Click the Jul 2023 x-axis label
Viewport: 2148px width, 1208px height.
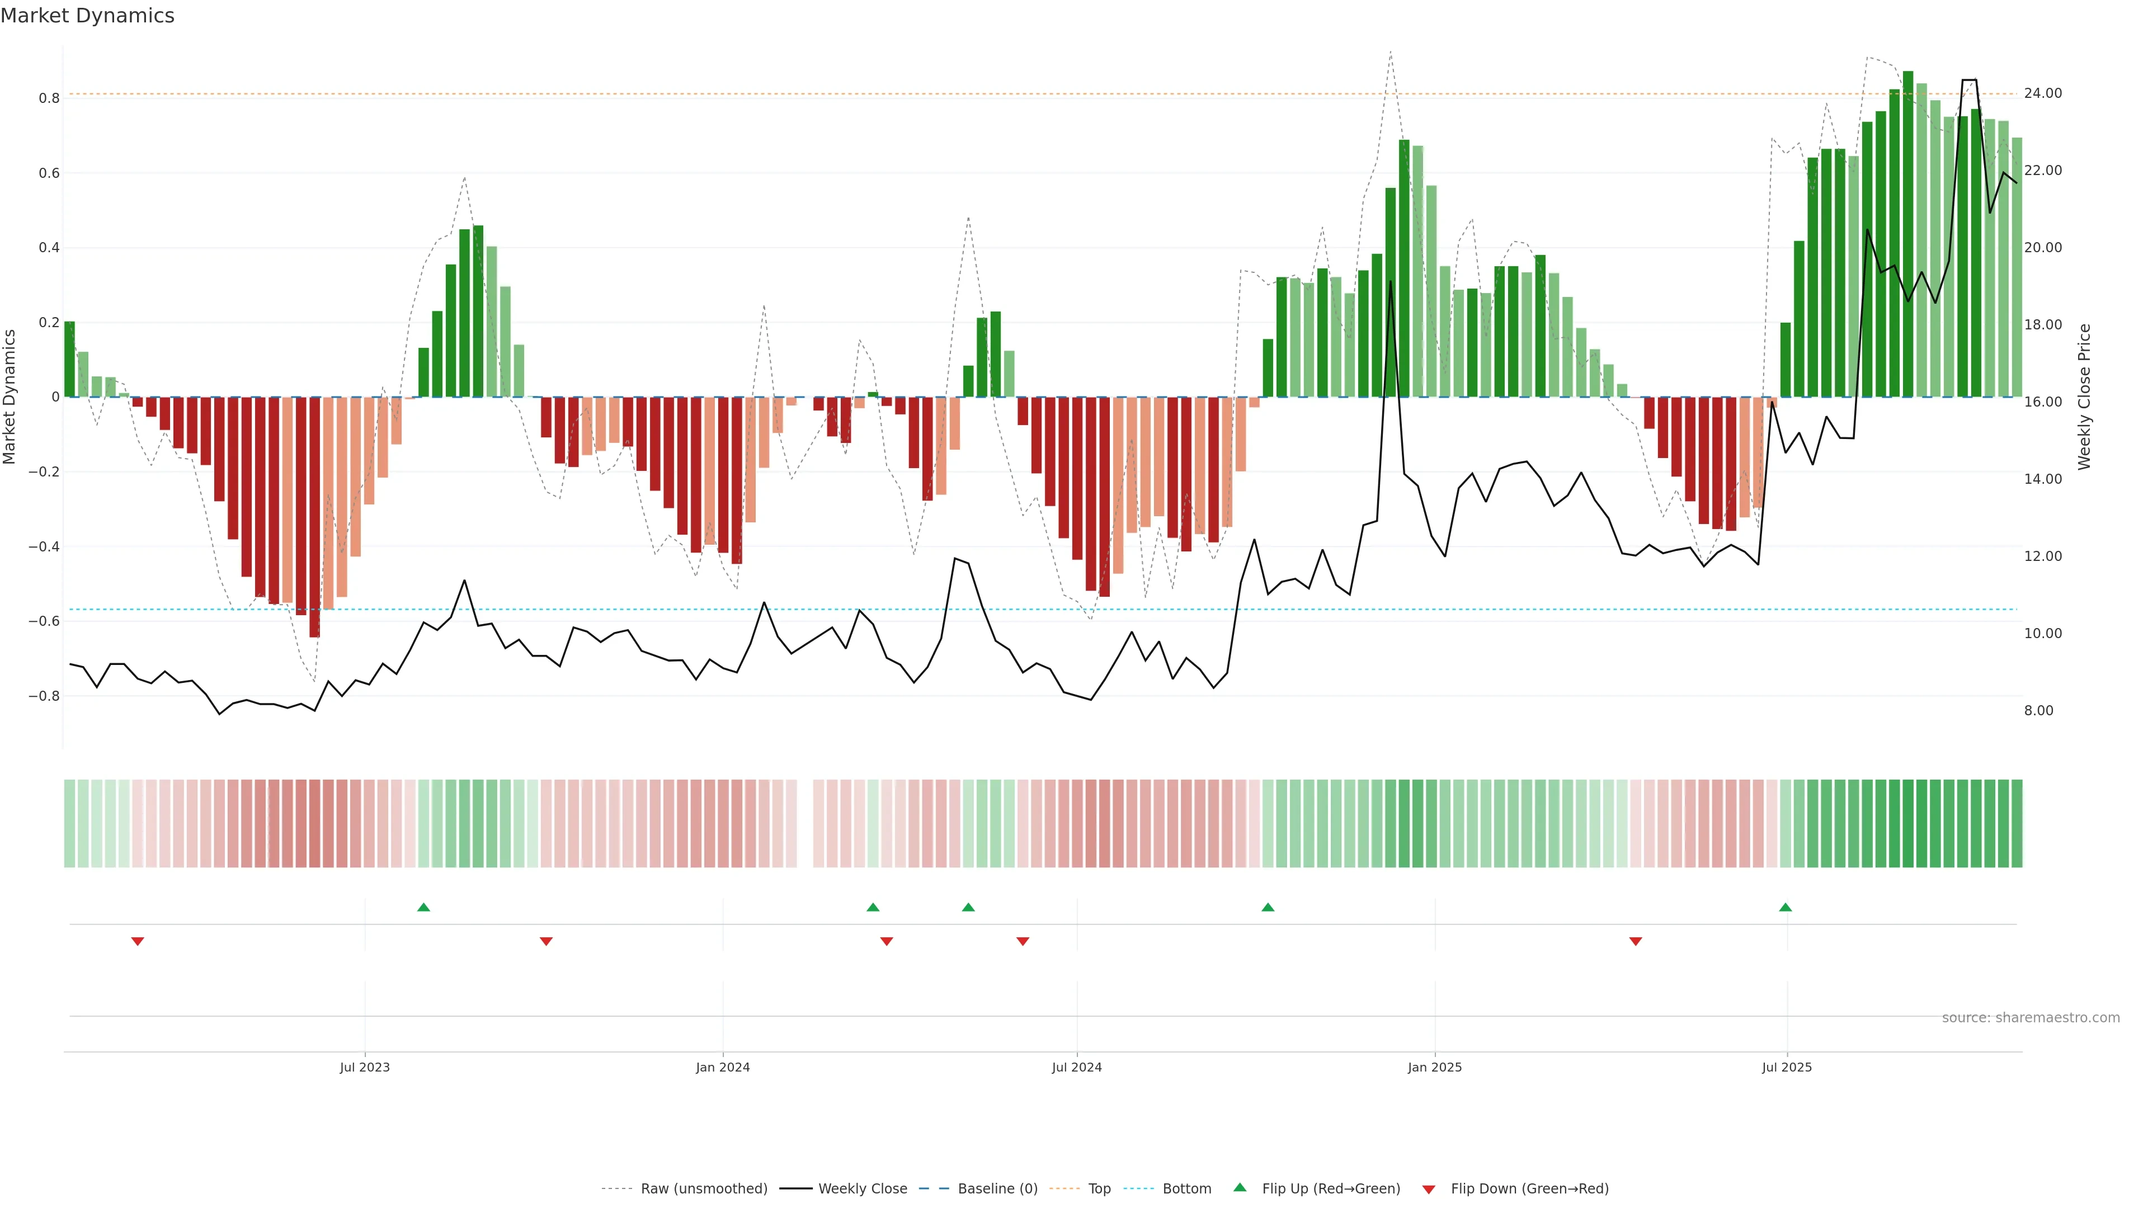tap(364, 1067)
